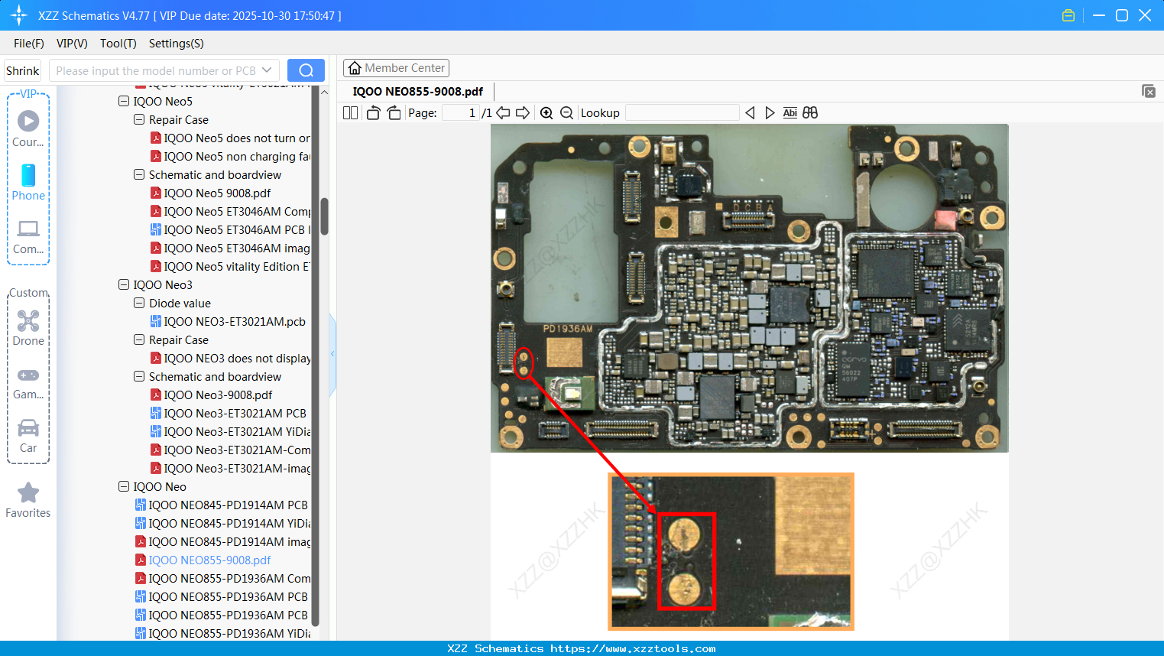
Task: Click the xzztools.com link in status bar
Action: pos(633,648)
